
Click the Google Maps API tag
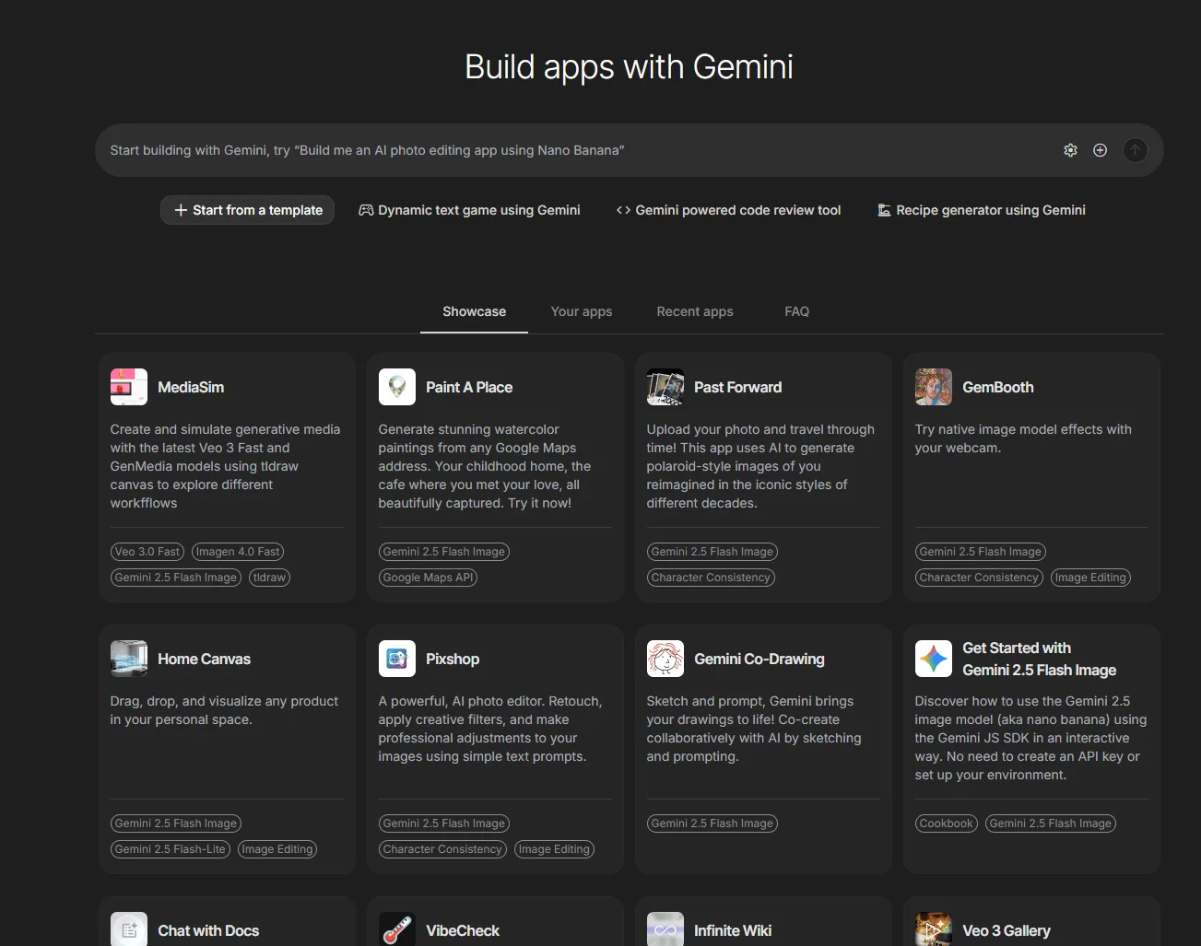(x=428, y=578)
